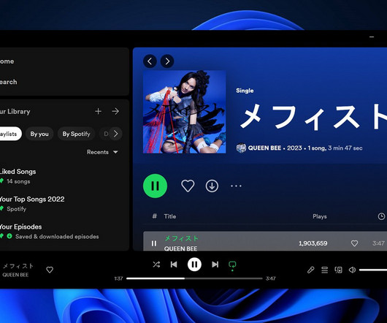Click the 1,903,659 play count

point(313,243)
